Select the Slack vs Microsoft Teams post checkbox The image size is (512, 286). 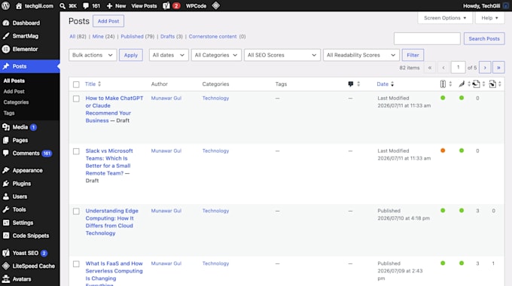pyautogui.click(x=76, y=151)
